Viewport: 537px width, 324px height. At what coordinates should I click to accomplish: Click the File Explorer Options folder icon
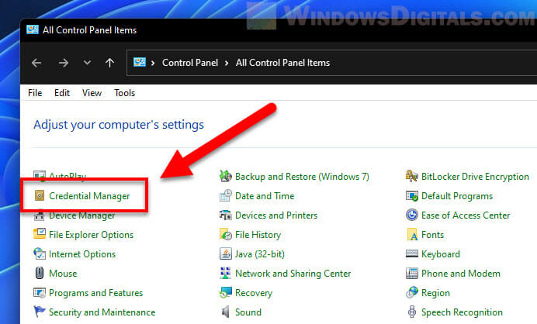(40, 234)
